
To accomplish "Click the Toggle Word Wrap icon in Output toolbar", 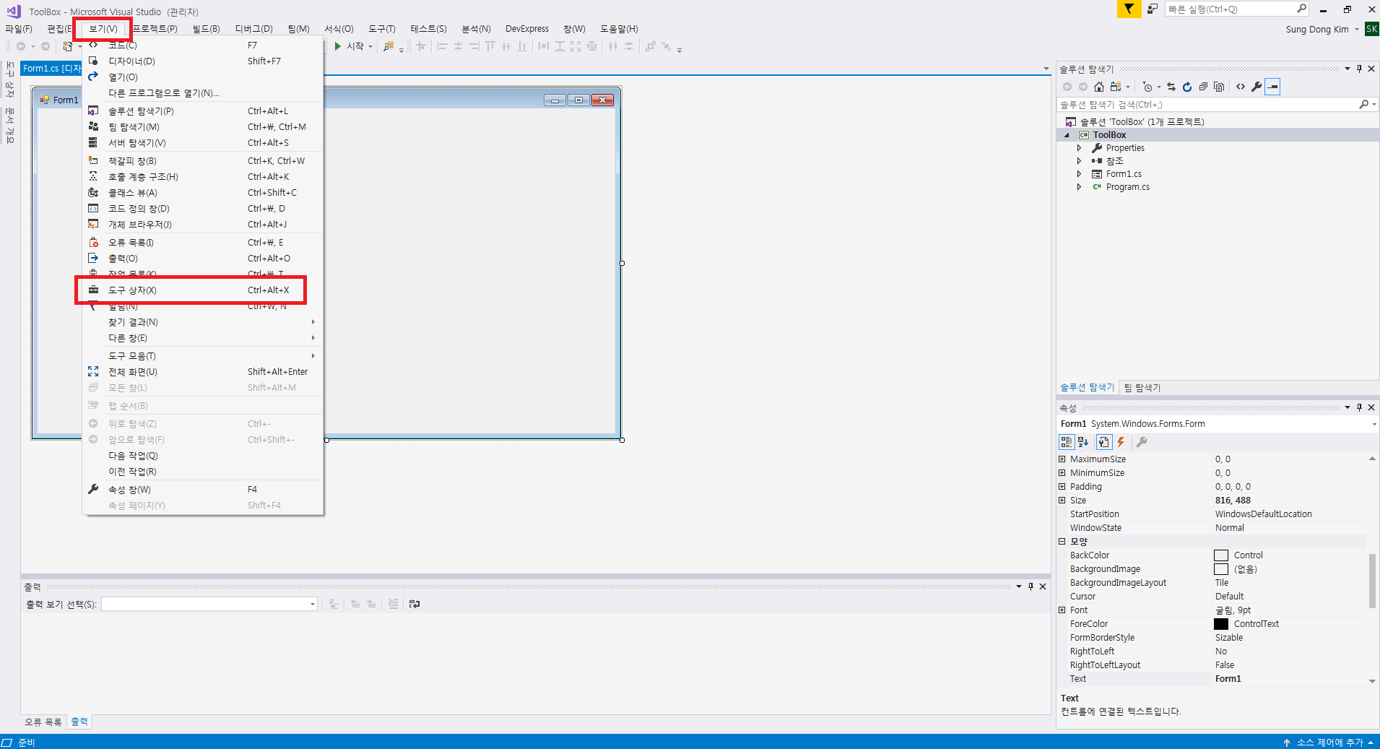I will coord(415,604).
